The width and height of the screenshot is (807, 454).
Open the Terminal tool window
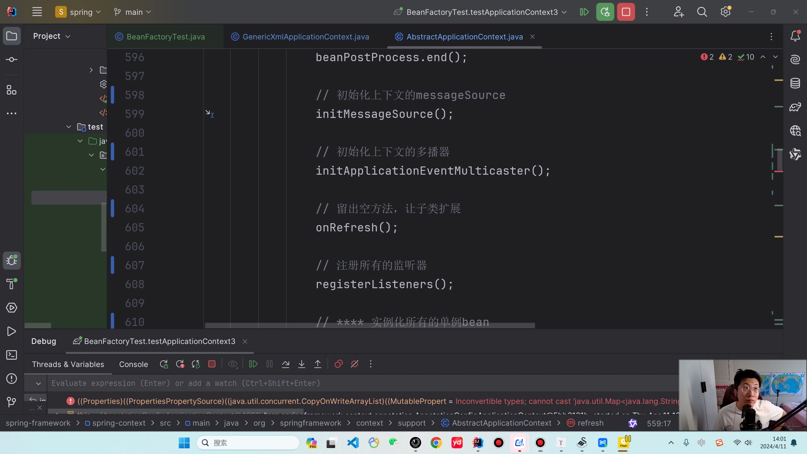pos(12,355)
